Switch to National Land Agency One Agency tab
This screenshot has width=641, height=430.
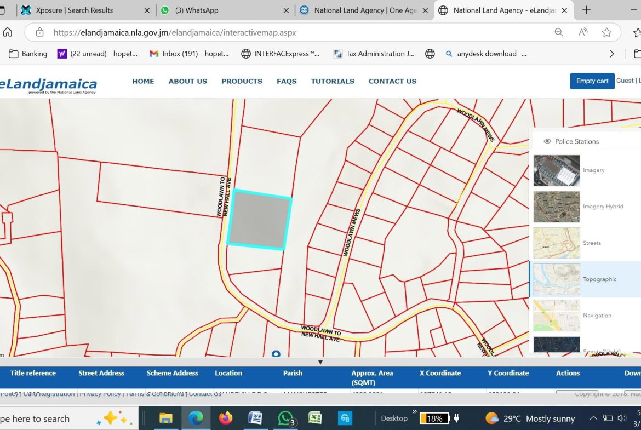tap(365, 10)
